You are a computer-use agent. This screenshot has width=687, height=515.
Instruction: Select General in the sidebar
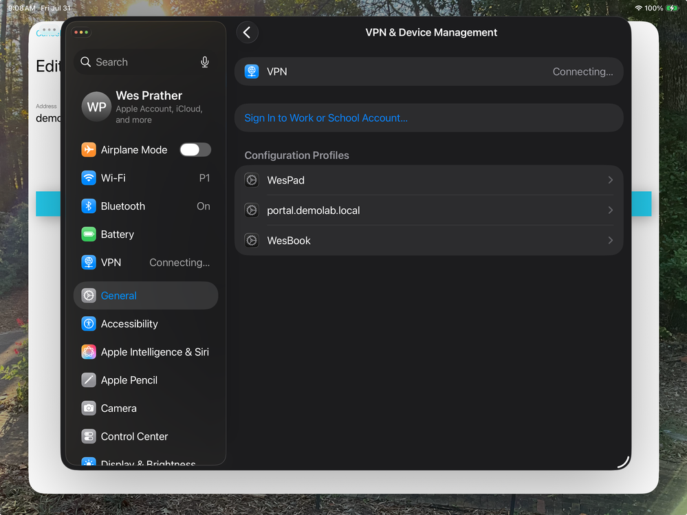point(146,296)
